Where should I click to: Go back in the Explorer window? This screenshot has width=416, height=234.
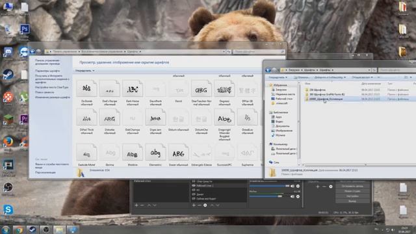[268, 70]
